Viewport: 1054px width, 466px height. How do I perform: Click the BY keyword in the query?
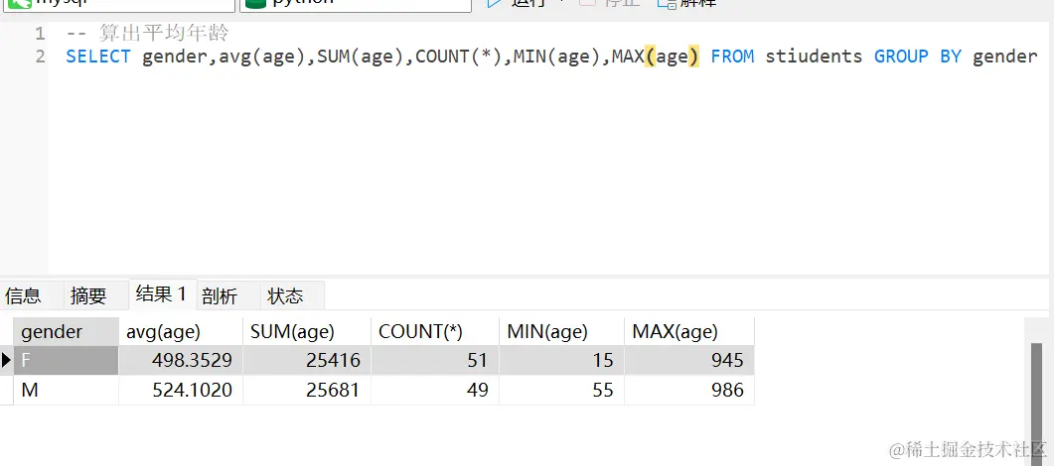coord(951,57)
